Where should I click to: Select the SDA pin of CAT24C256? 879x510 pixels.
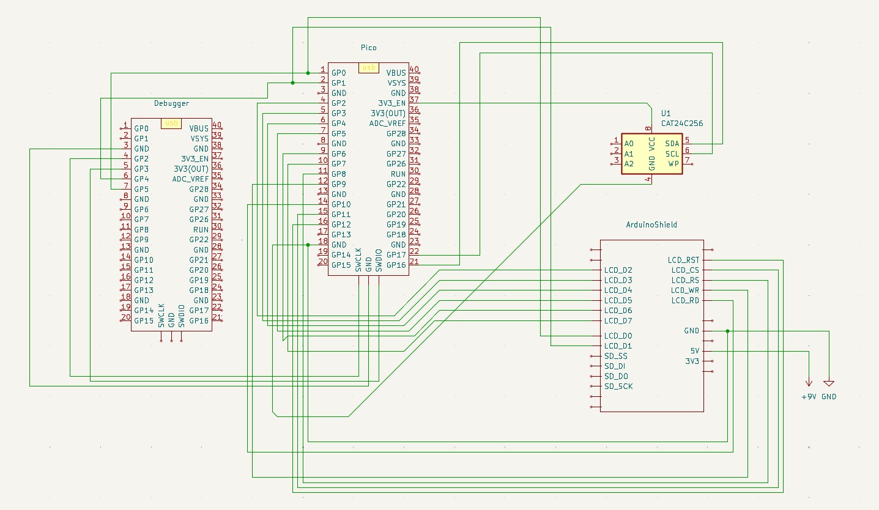pos(672,143)
